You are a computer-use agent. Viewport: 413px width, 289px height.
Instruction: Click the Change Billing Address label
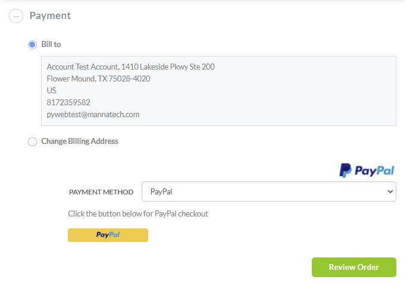click(x=80, y=141)
